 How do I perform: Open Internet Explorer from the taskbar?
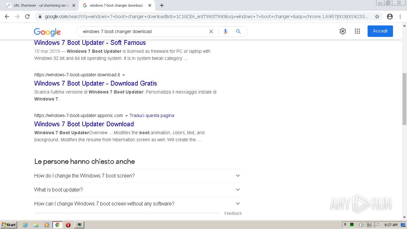click(x=25, y=225)
